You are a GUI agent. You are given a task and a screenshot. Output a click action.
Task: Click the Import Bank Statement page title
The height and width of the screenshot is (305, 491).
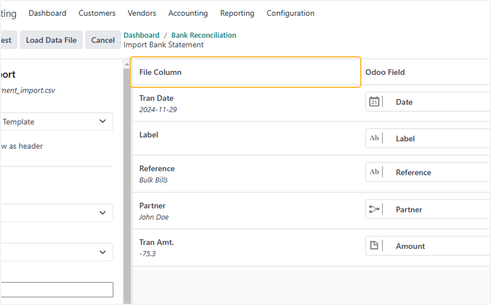pos(164,45)
